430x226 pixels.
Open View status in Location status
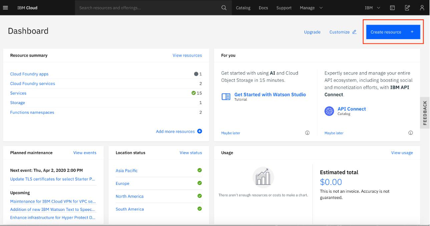(x=191, y=153)
